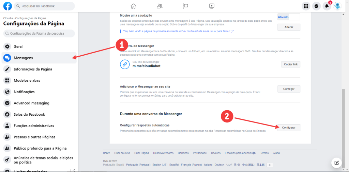Click the Messenger link chain icon
This screenshot has height=172, width=349.
click(125, 64)
